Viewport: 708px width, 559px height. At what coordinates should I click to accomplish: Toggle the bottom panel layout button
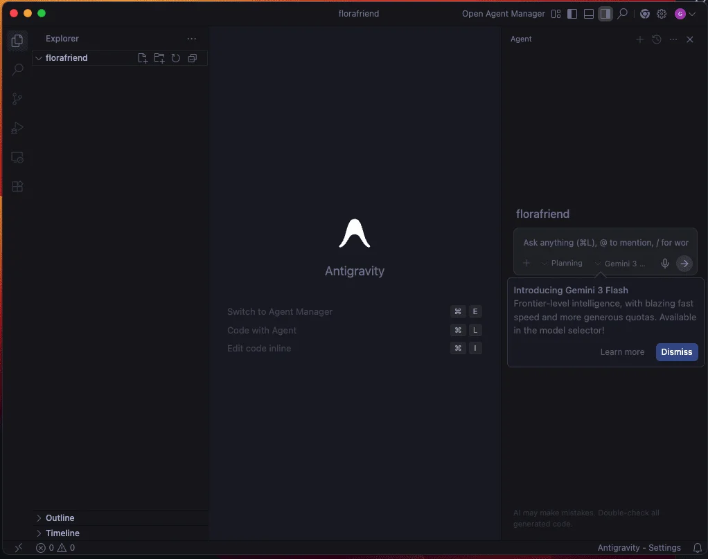[x=589, y=14]
